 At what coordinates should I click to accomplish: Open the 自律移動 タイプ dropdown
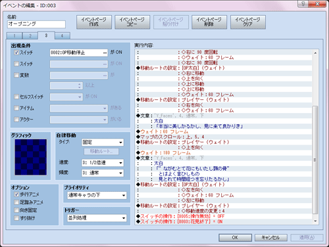point(103,143)
